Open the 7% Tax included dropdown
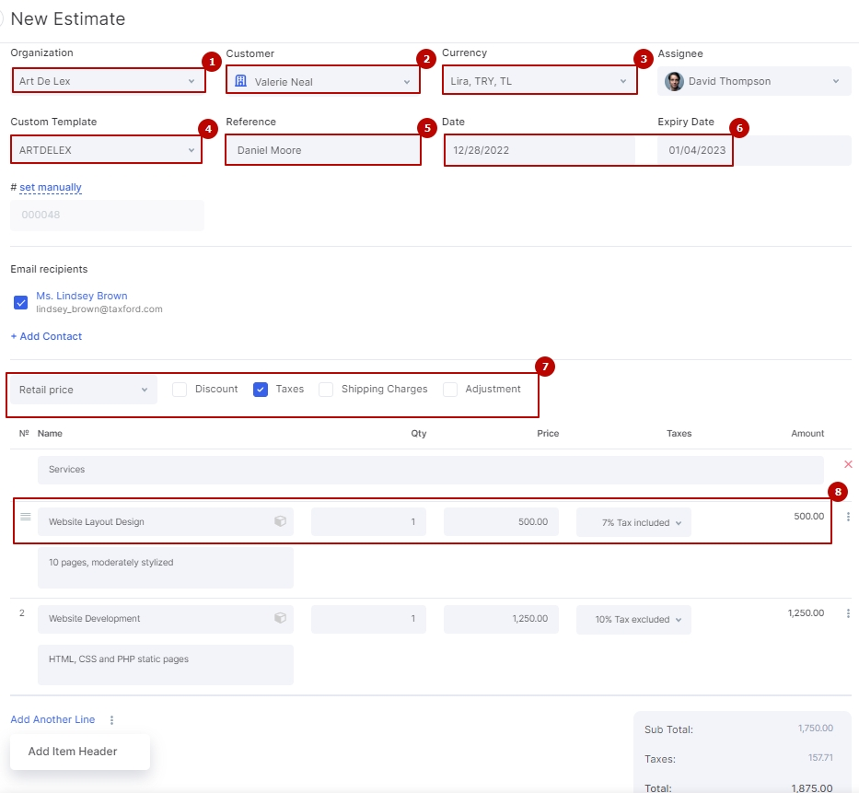The image size is (859, 793). [633, 522]
